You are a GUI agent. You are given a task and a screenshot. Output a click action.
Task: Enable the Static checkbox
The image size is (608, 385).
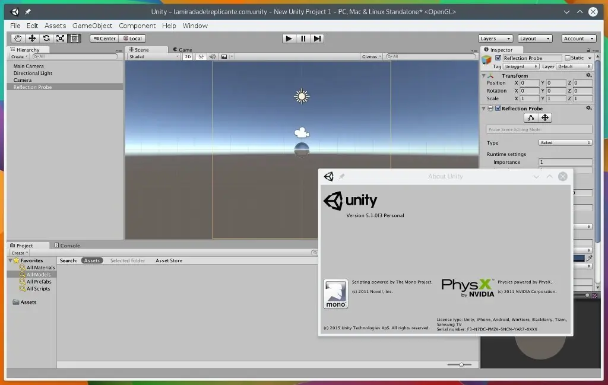click(567, 58)
